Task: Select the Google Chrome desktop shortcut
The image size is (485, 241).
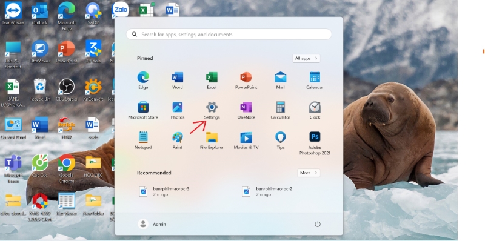Action: [67, 169]
